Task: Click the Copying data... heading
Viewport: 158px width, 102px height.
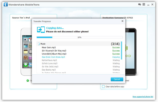Action: click(55, 28)
